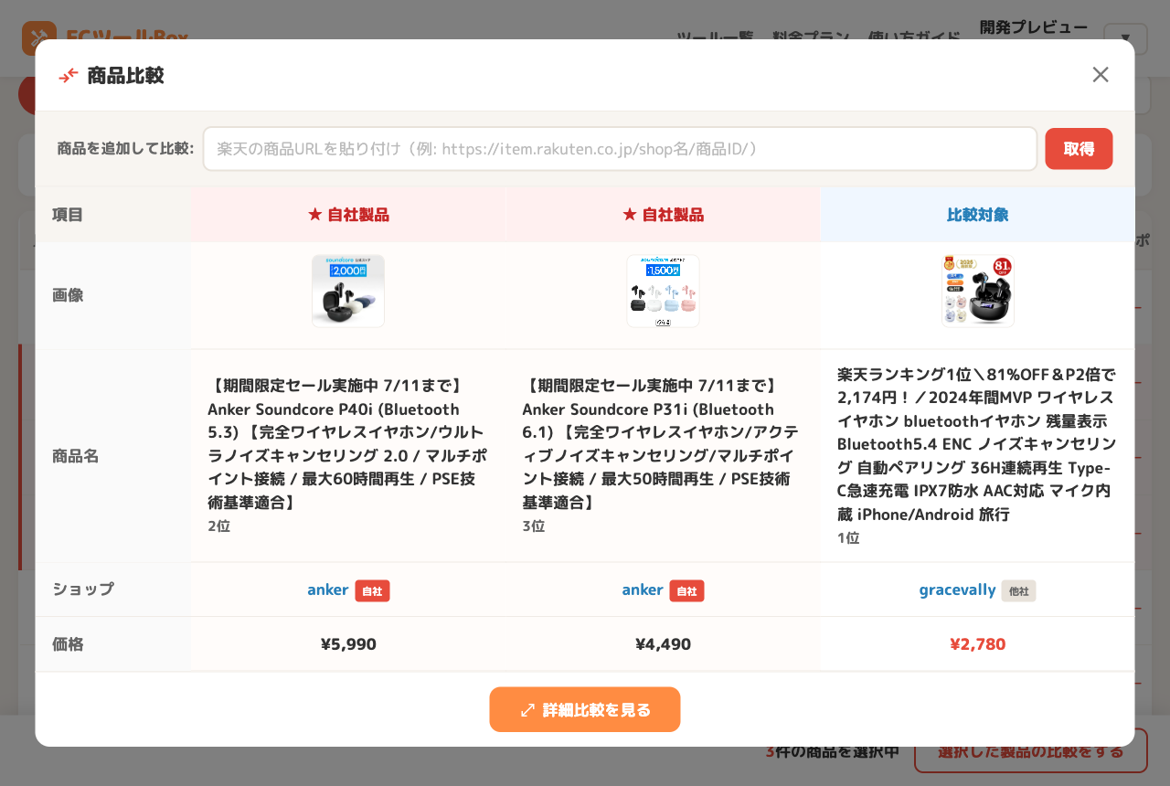Click the 選択した製品の比較をする button behind the dialog
The width and height of the screenshot is (1170, 786).
pyautogui.click(x=1031, y=751)
